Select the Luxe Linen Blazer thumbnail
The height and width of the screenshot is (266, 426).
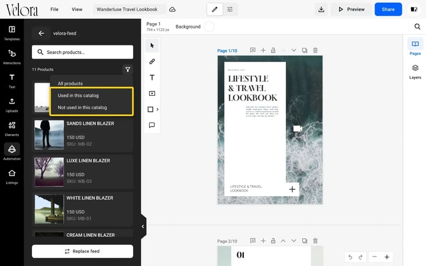pyautogui.click(x=49, y=172)
